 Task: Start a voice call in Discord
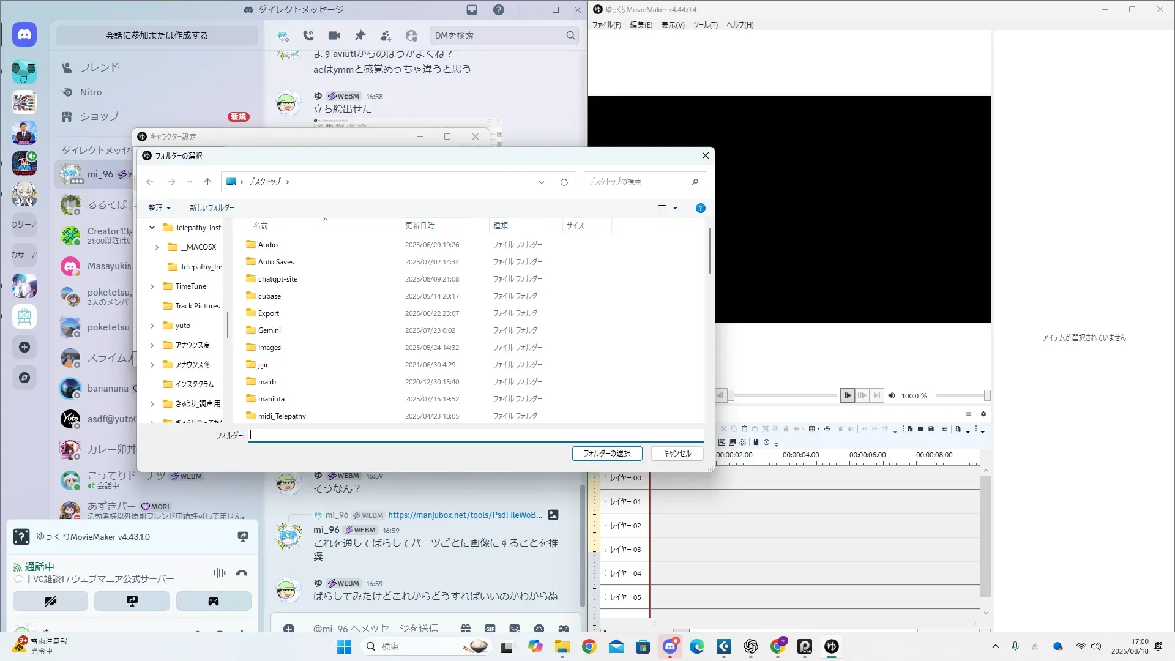click(x=308, y=35)
